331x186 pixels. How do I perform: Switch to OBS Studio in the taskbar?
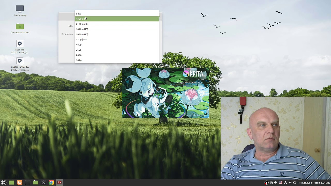[43, 182]
